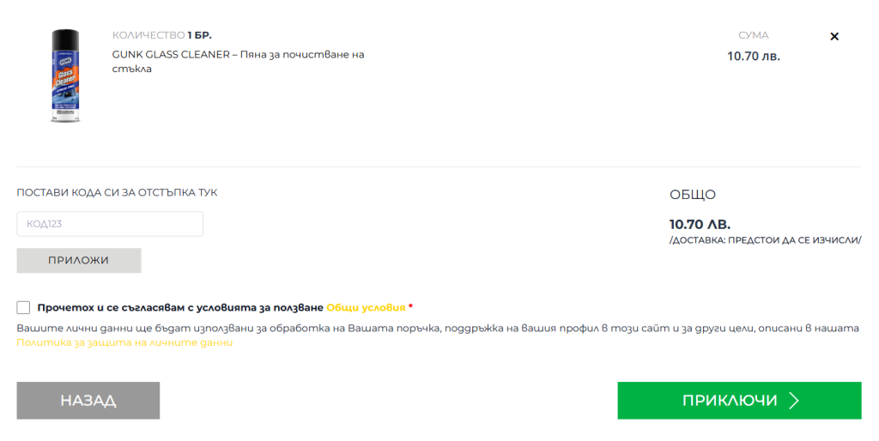Image resolution: width=879 pixels, height=441 pixels.
Task: Open the GUNK GLASS CLEANER product title
Action: pos(238,62)
